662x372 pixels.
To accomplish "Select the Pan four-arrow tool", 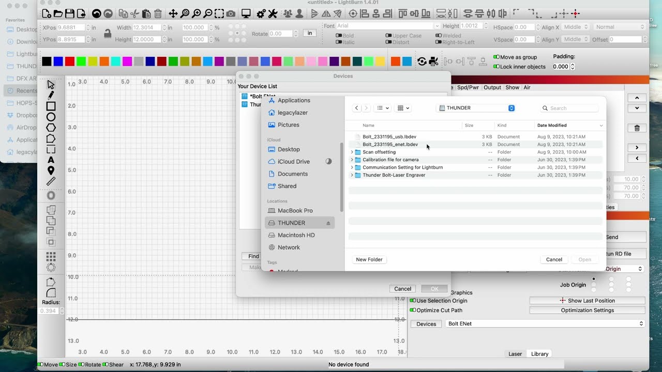I will coord(173,13).
